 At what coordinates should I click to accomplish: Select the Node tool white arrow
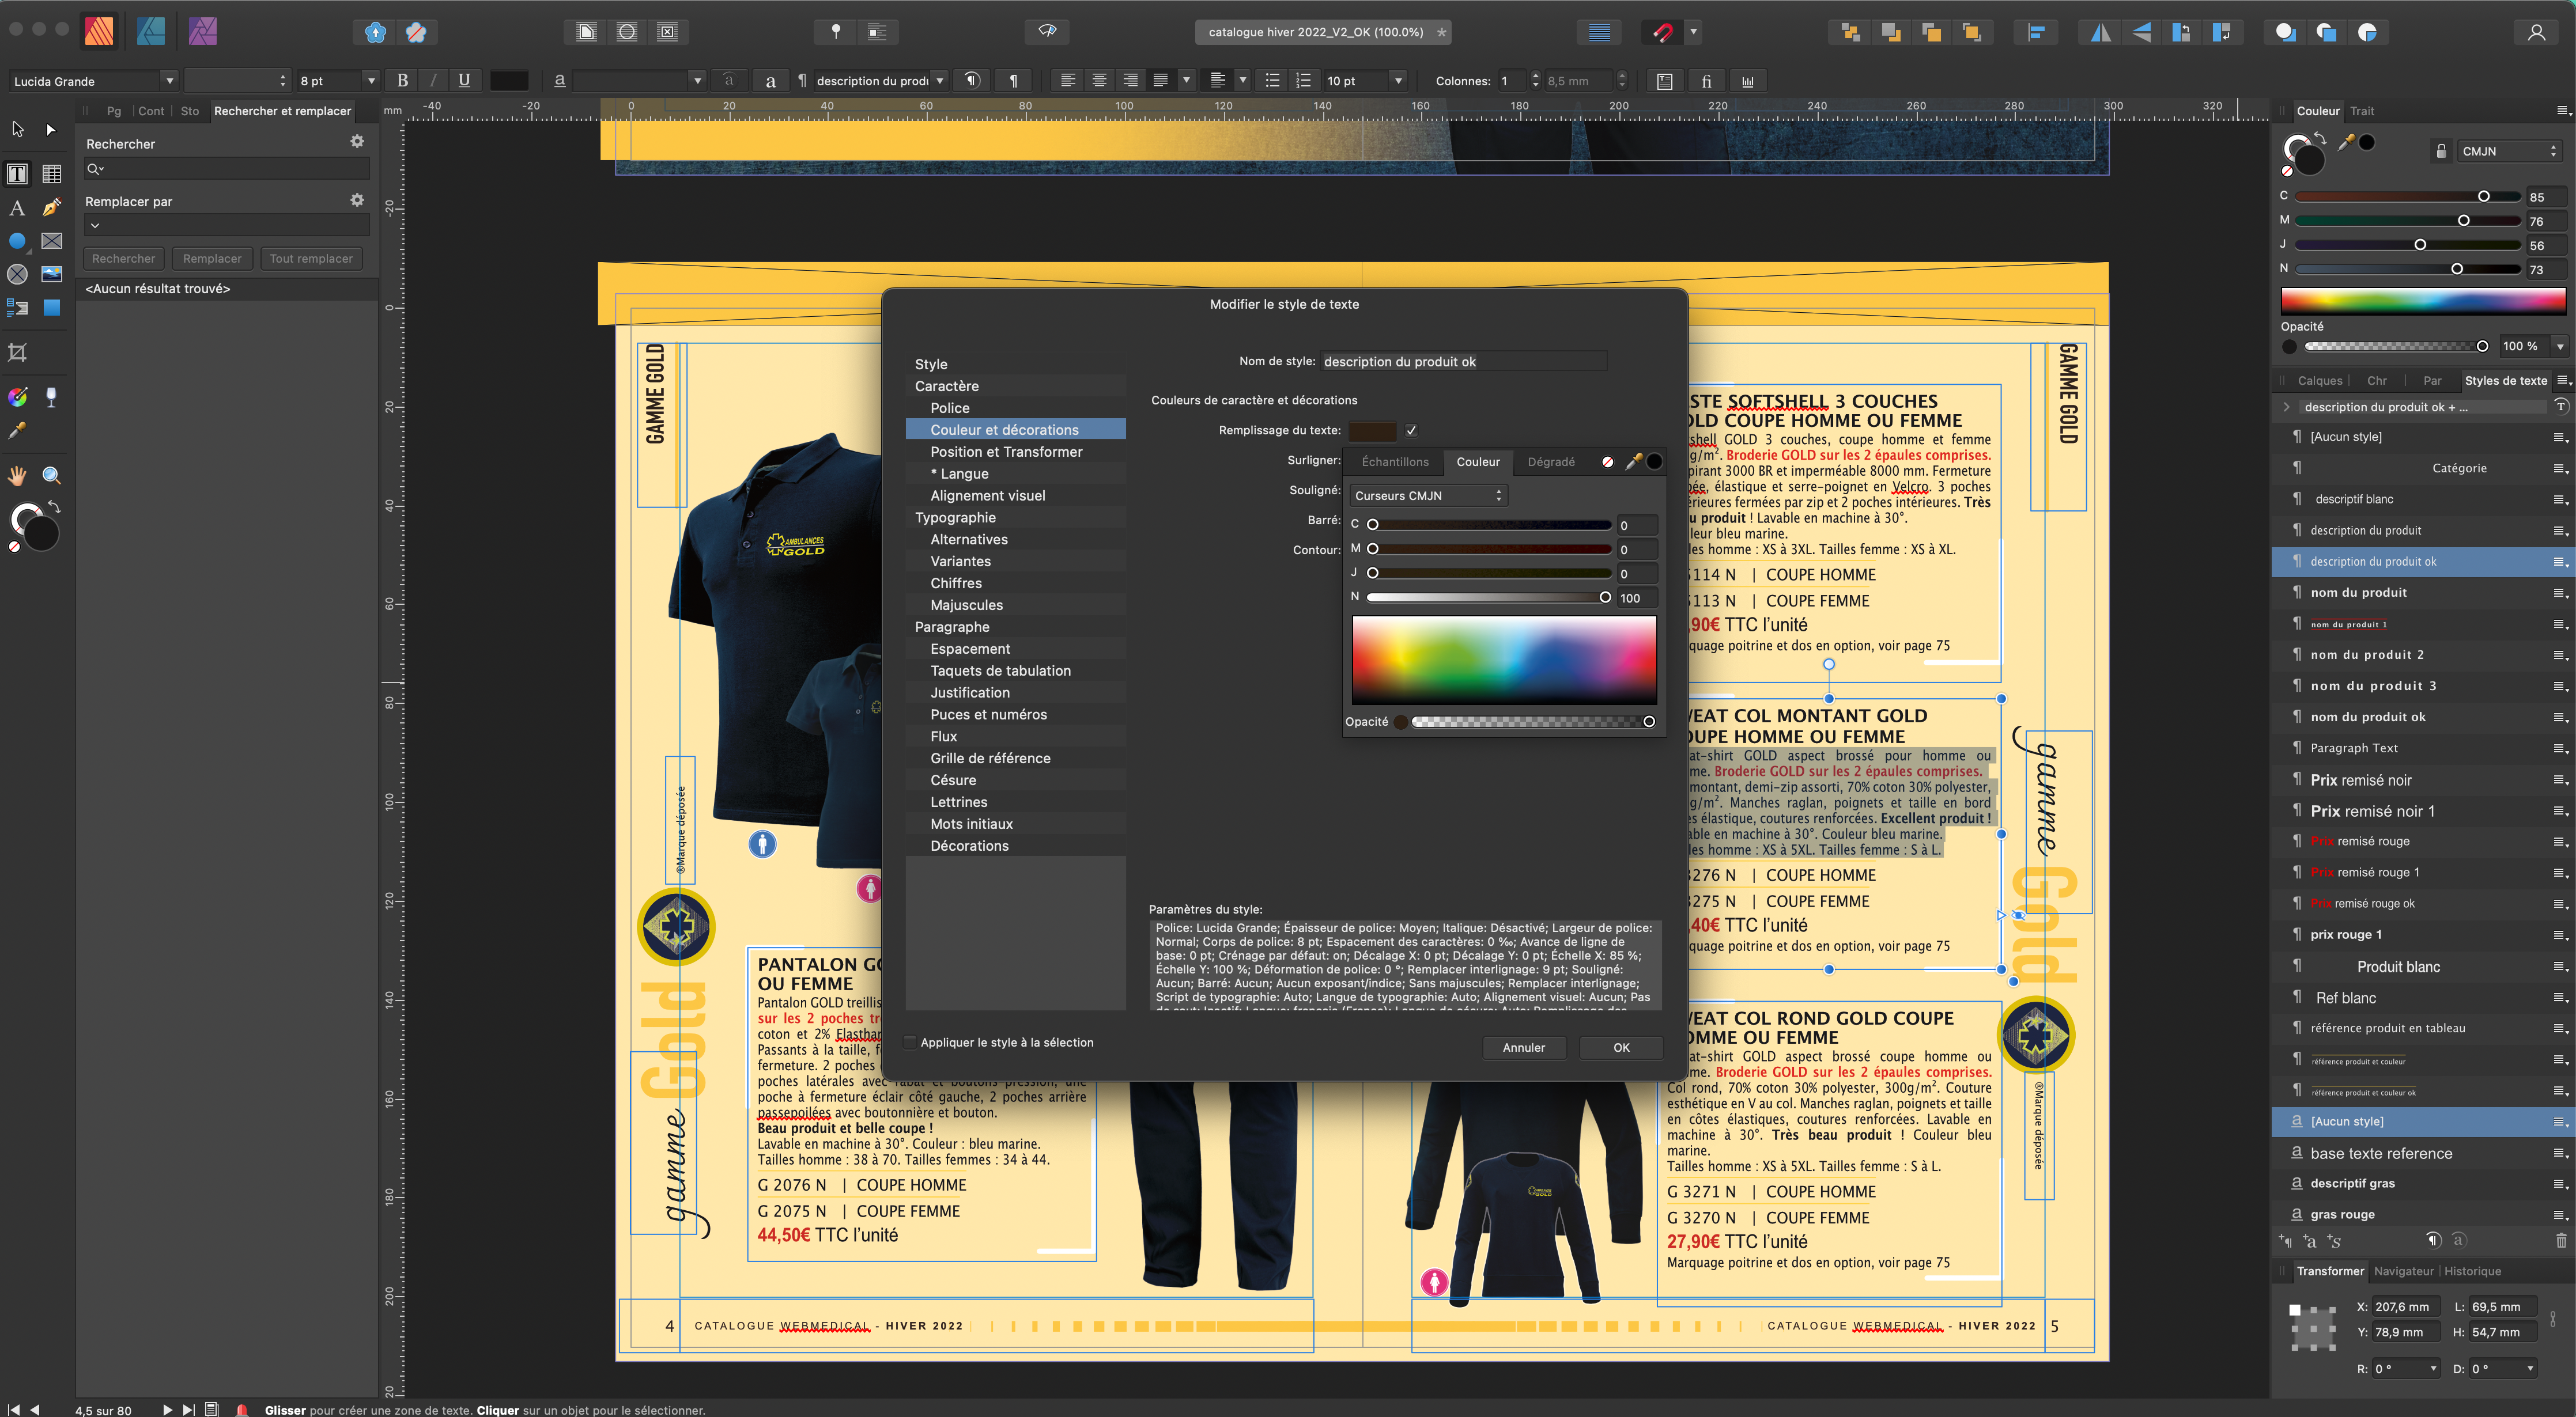pyautogui.click(x=52, y=130)
